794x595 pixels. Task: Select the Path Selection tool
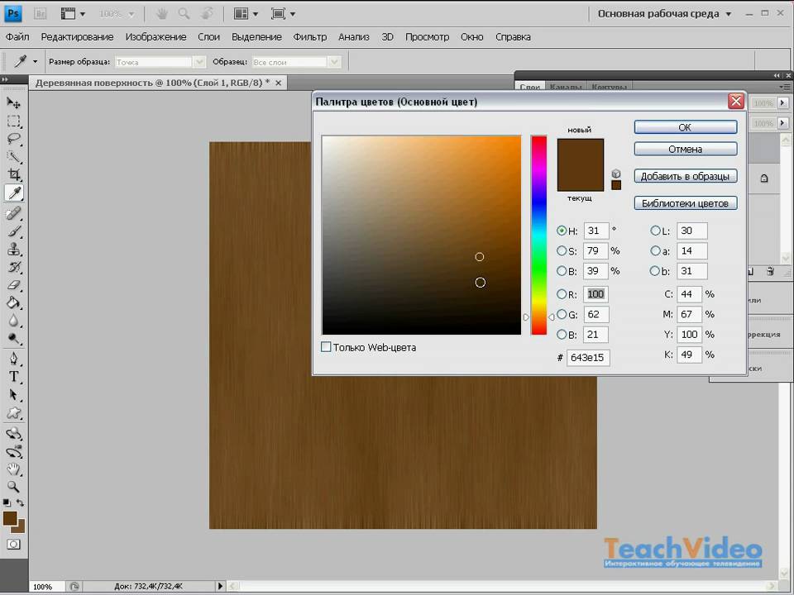(14, 395)
